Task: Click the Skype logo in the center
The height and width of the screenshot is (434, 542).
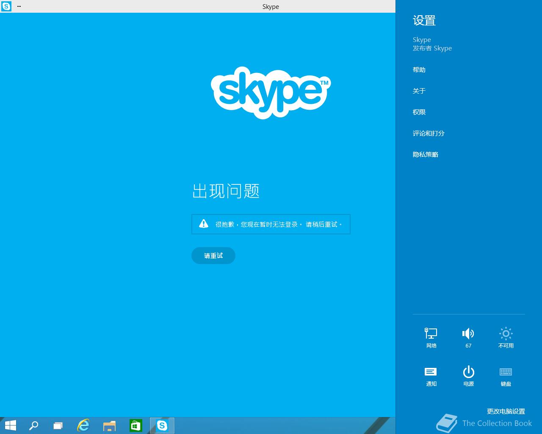Action: coord(271,92)
